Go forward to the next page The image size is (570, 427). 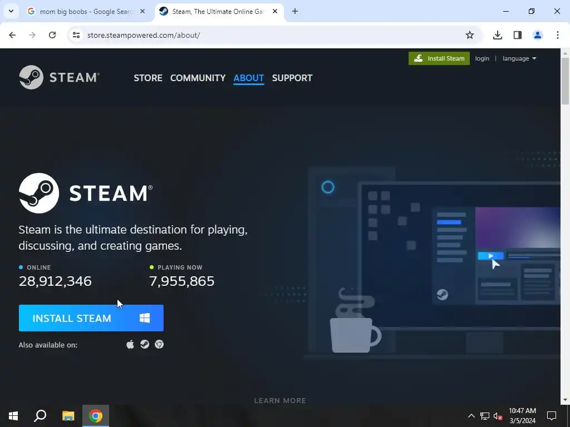click(x=32, y=35)
